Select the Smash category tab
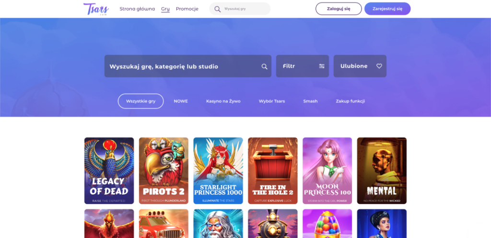The height and width of the screenshot is (238, 491). click(310, 101)
